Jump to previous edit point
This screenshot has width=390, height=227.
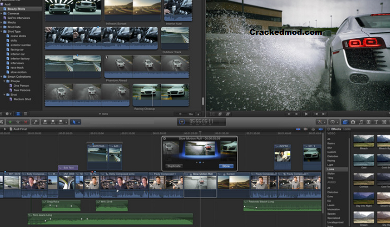[x=316, y=114]
